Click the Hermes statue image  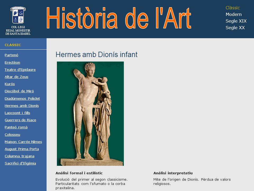[x=90, y=114]
